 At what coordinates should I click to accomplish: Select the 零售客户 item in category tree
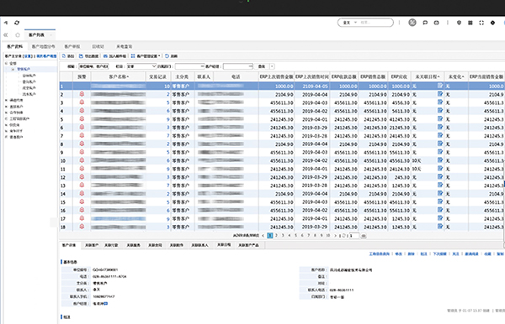pos(24,69)
